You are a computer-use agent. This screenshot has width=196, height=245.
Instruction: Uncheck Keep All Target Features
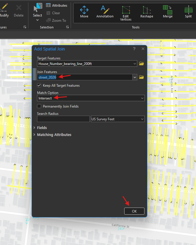point(39,85)
